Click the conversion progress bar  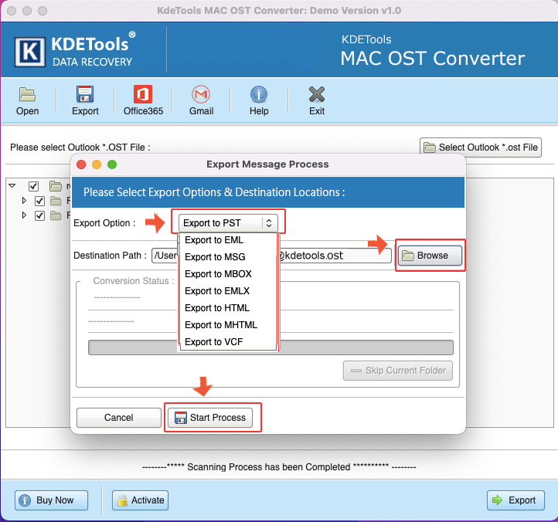(270, 347)
